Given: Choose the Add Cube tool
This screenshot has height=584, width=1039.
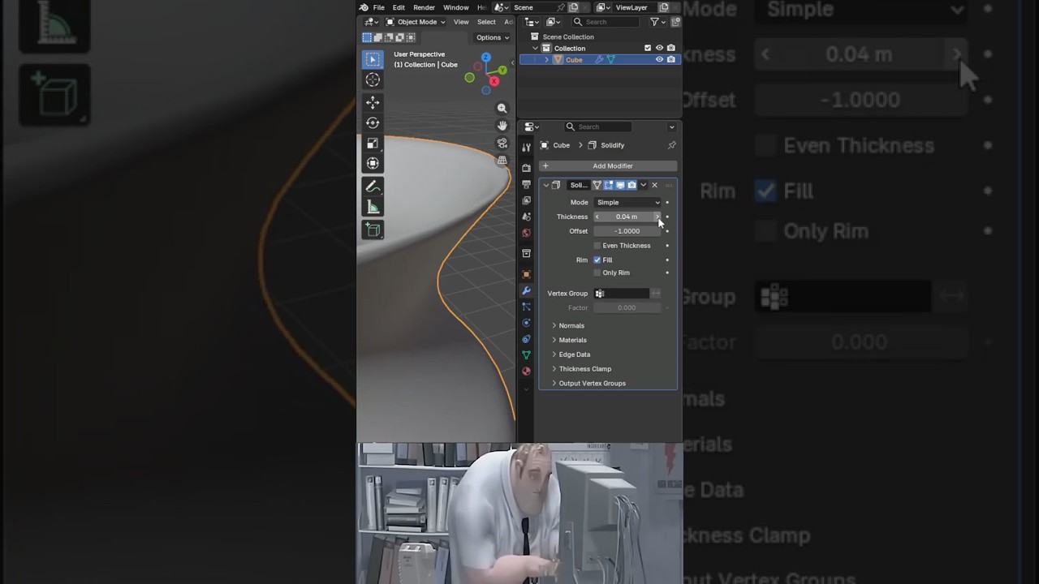Looking at the screenshot, I should [373, 230].
